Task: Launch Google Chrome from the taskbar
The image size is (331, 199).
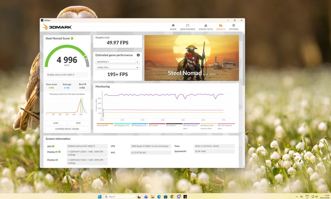Action: (172, 197)
